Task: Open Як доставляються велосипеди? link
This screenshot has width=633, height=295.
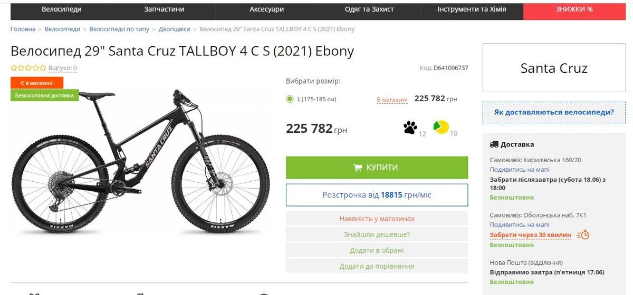Action: pos(554,112)
